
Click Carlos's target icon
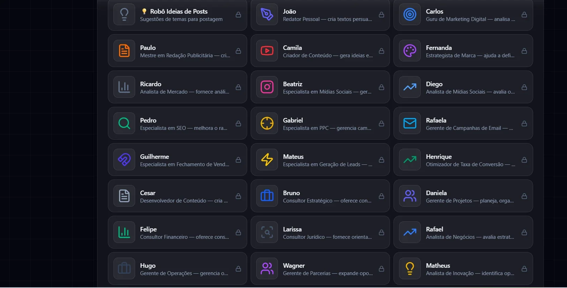(x=410, y=14)
